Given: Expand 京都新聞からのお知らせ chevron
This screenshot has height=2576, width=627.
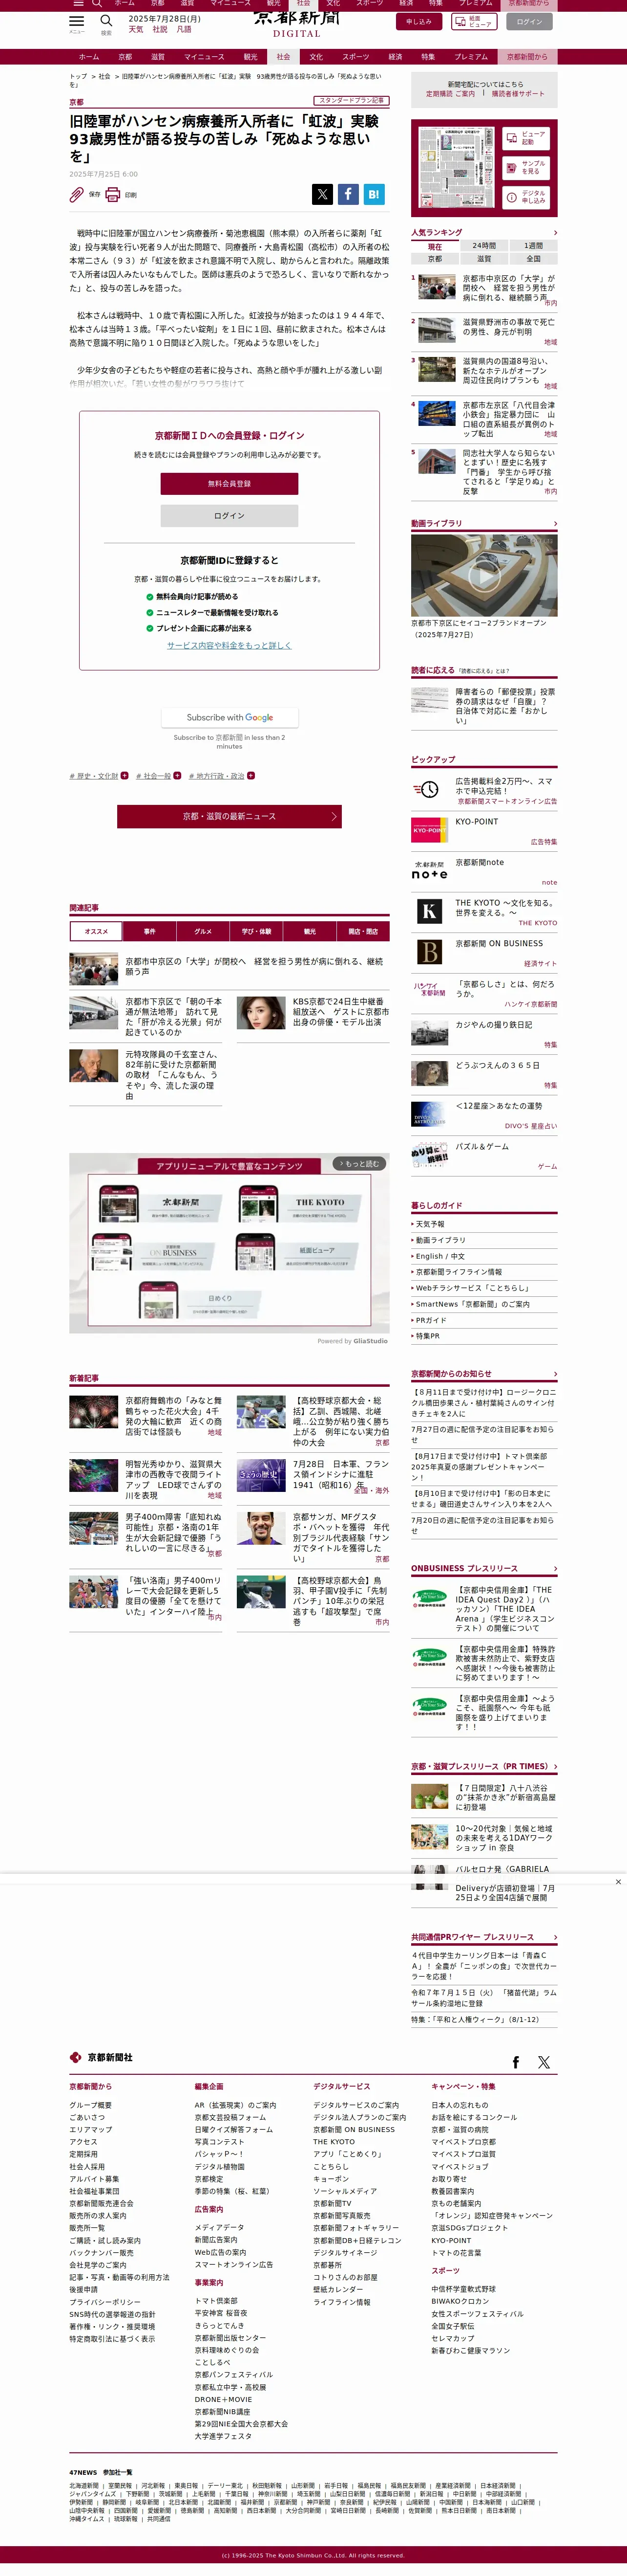Looking at the screenshot, I should click(555, 1374).
